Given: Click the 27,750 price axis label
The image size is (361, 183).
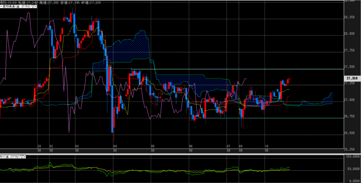Looking at the screenshot, I should 351,50.
